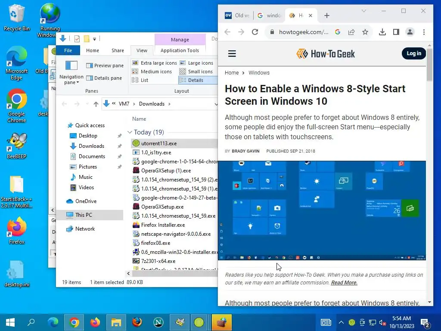Select Small icons layout
The width and height of the screenshot is (441, 331).
[196, 72]
